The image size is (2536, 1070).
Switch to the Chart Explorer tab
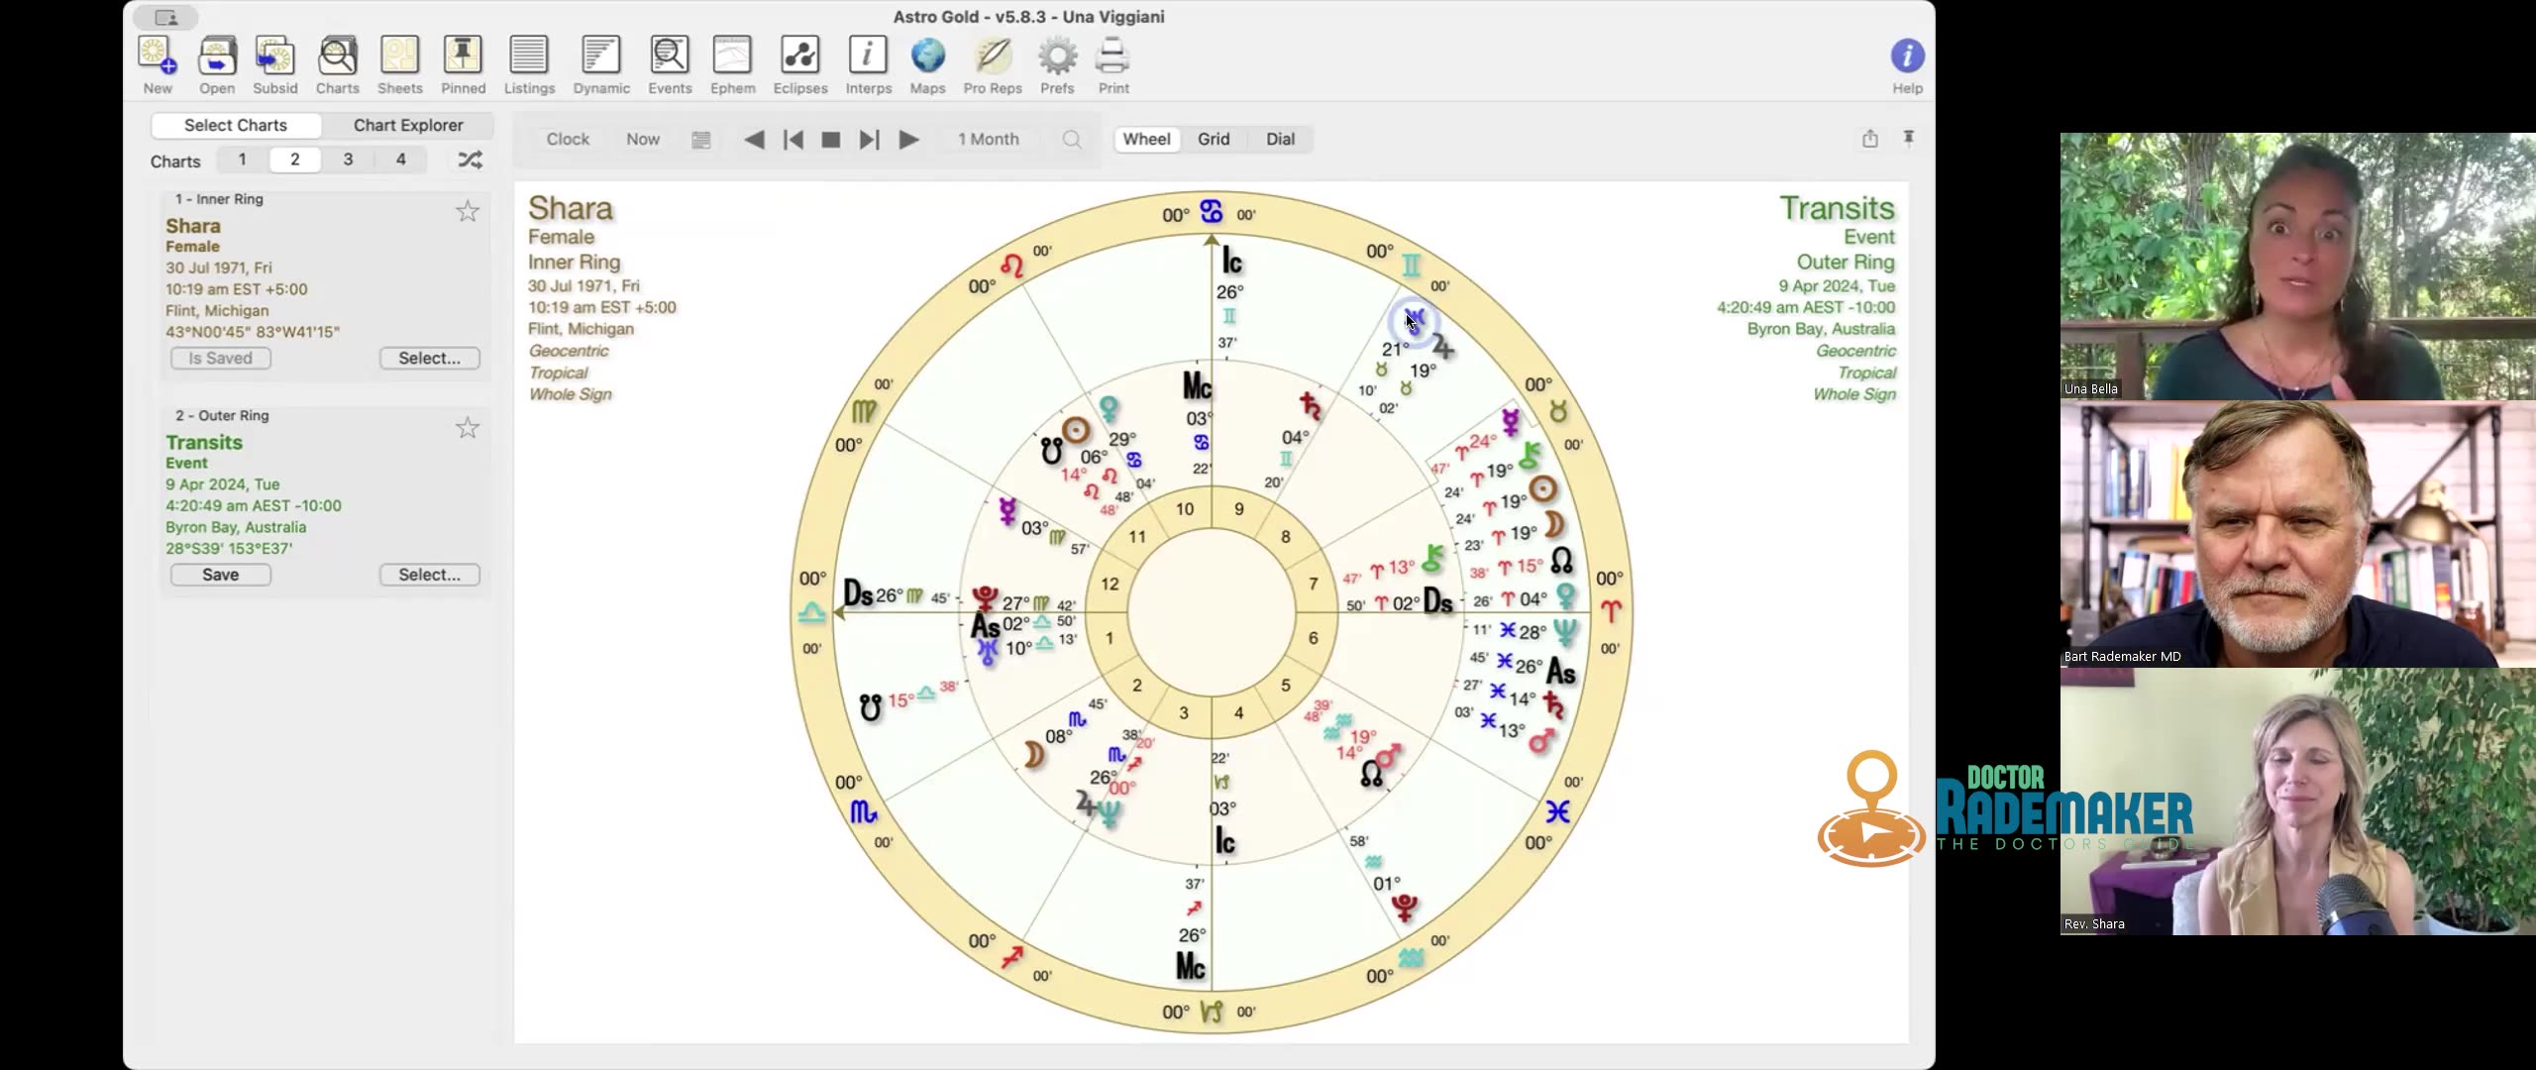pos(407,125)
